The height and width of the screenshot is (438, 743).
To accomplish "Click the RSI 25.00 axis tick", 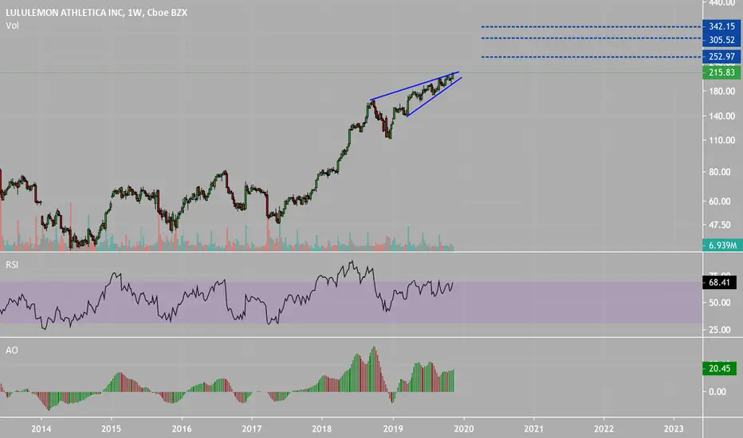I will point(719,330).
